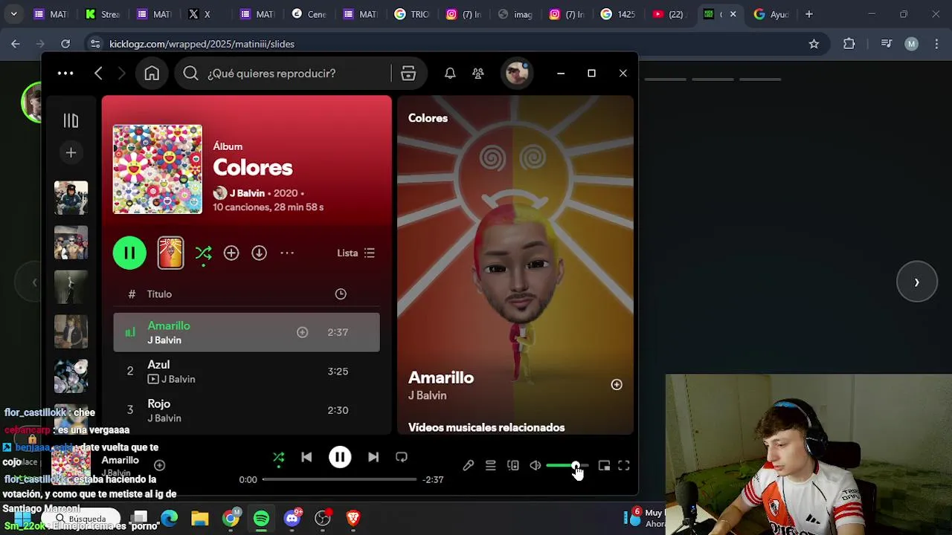The image size is (952, 535).
Task: Switch to the YouTube (22) tab
Action: tap(670, 14)
